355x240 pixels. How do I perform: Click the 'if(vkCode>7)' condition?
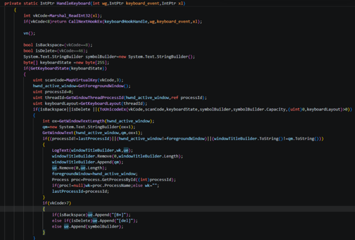coord(57,204)
